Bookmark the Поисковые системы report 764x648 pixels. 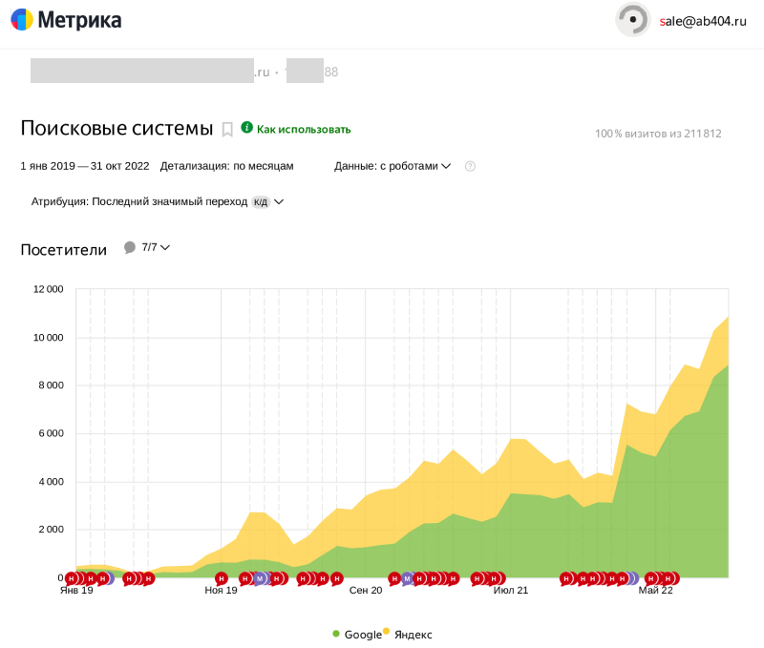pyautogui.click(x=227, y=130)
